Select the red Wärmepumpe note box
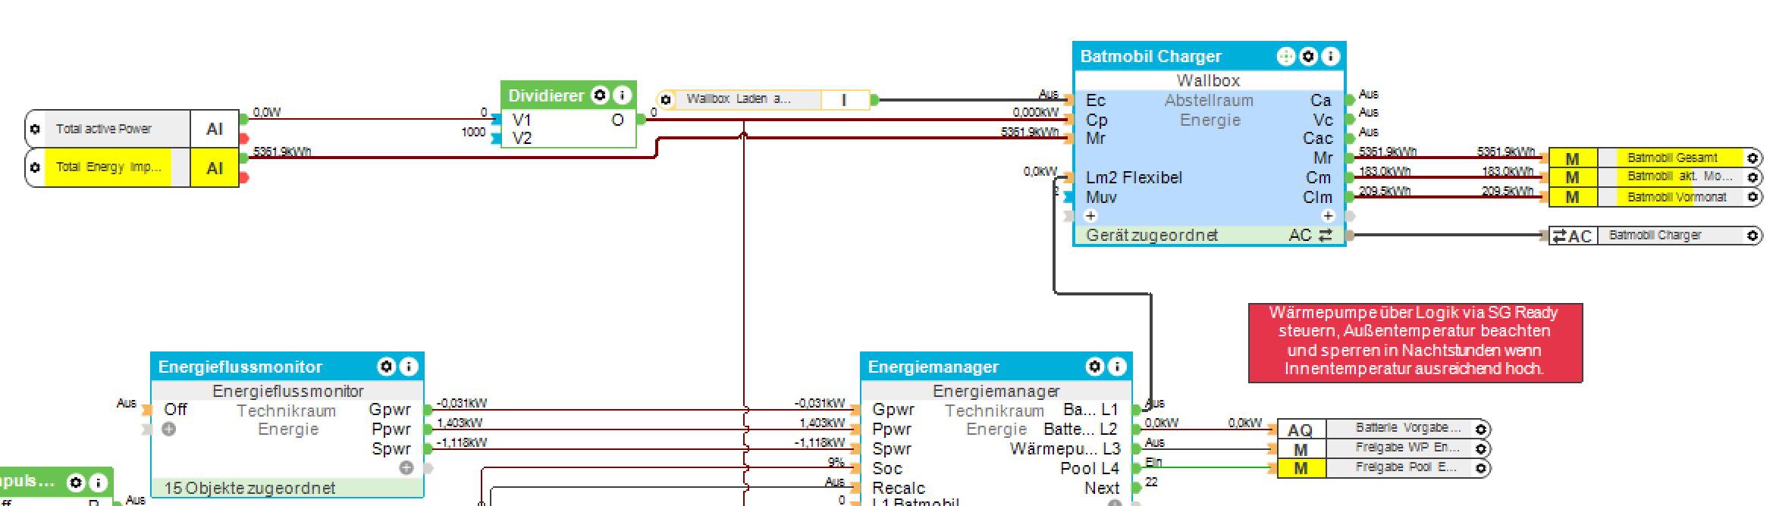This screenshot has width=1776, height=506. pos(1415,342)
